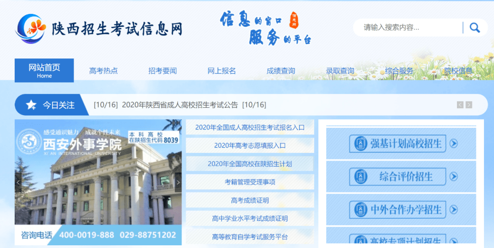The image size is (494, 248).
Task: Open the 高考热点 menu
Action: (103, 71)
